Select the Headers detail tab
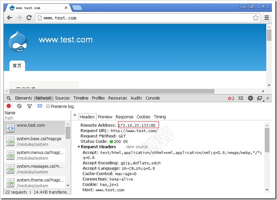Viewport: 277px width, 200px height. point(87,117)
